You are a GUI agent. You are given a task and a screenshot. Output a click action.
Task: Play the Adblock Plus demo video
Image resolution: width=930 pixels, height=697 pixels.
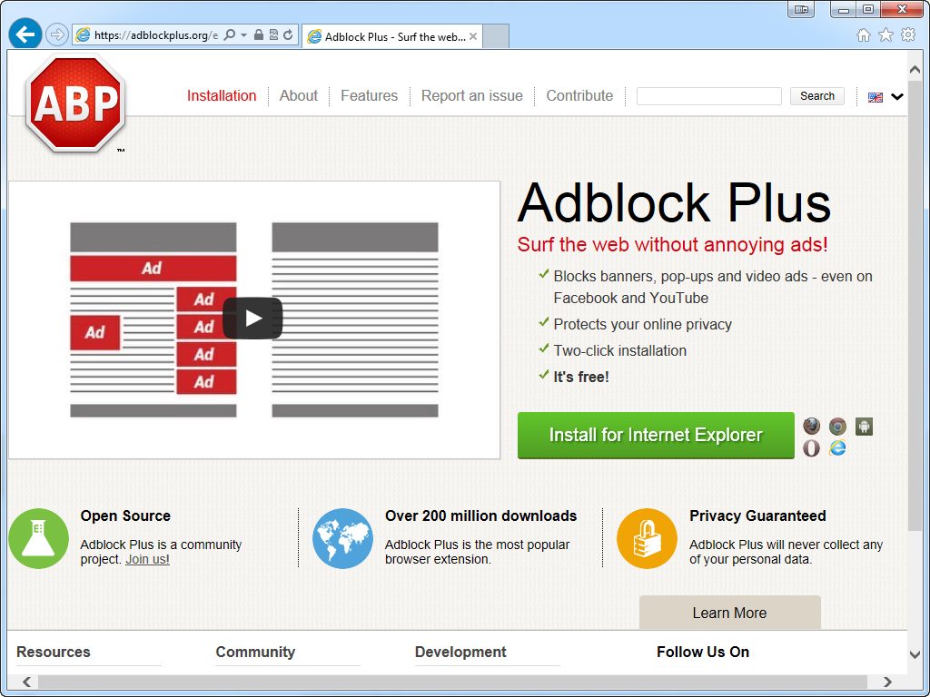point(252,319)
